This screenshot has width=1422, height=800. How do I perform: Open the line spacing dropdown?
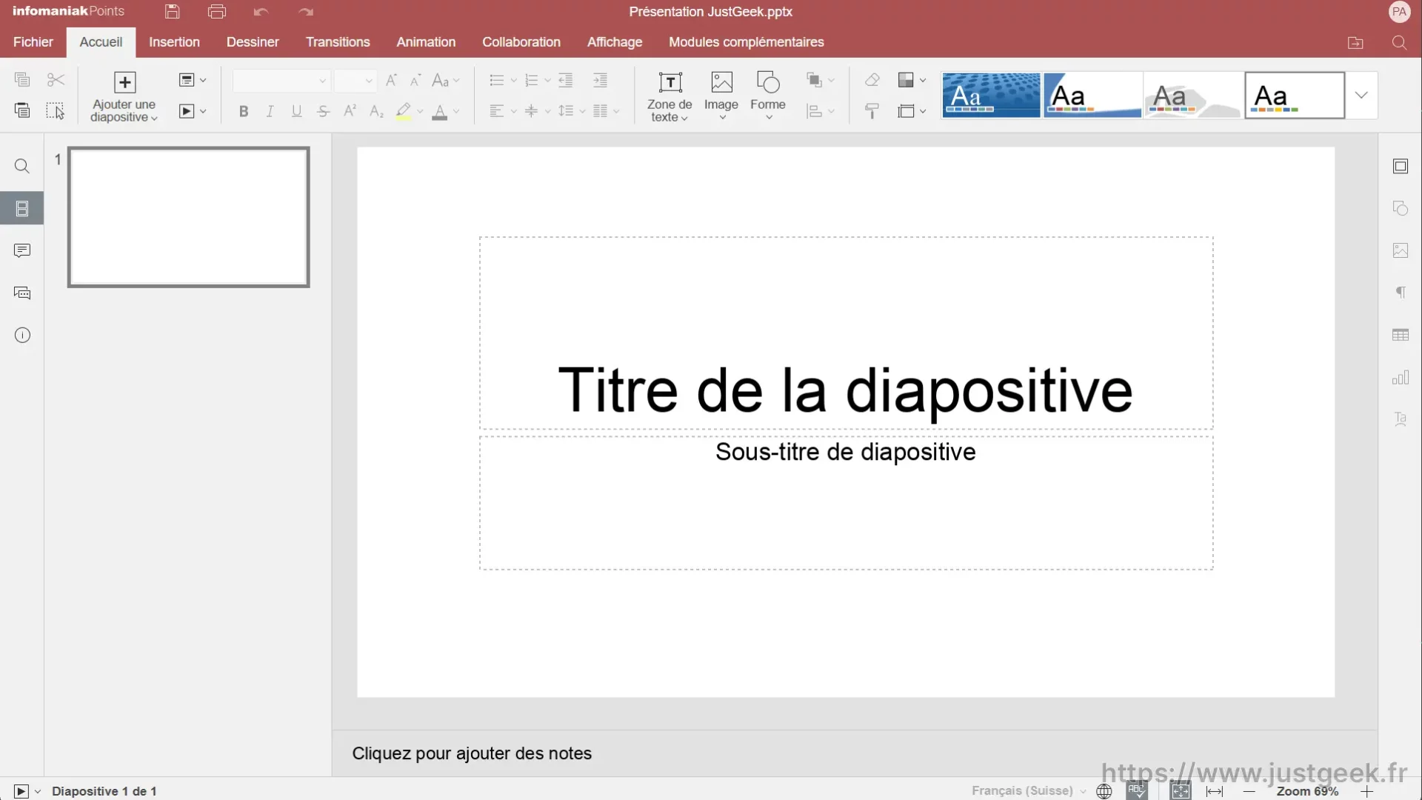(x=572, y=111)
